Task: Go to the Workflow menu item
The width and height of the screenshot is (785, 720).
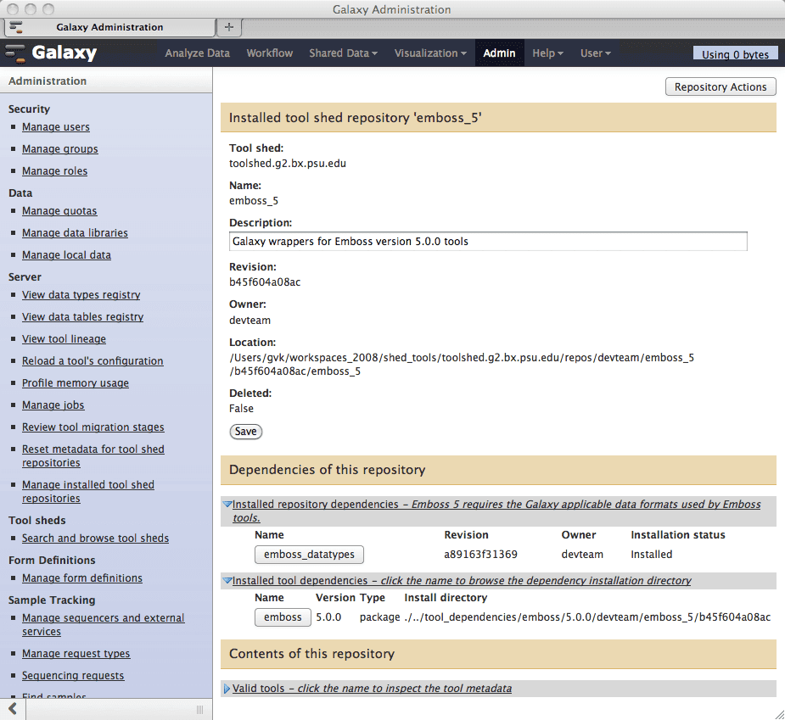Action: 269,53
